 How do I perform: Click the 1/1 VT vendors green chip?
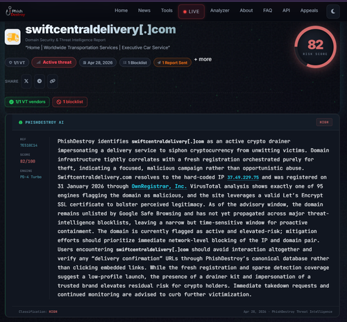point(27,102)
